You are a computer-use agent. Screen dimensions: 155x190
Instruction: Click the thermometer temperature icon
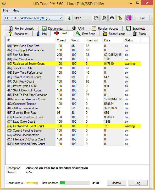[69, 18]
